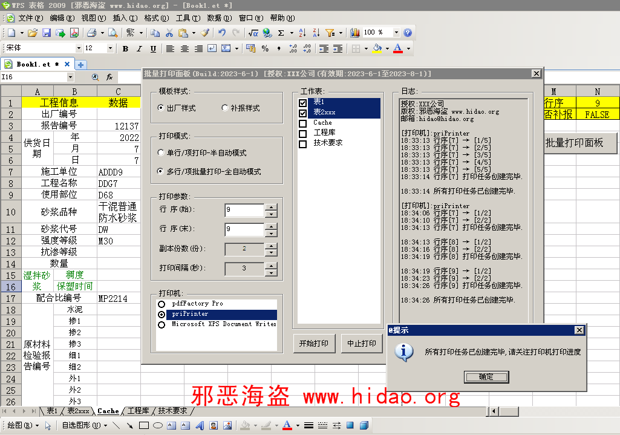The width and height of the screenshot is (620, 435).
Task: Apply percent style to cells
Action: pyautogui.click(x=265, y=48)
